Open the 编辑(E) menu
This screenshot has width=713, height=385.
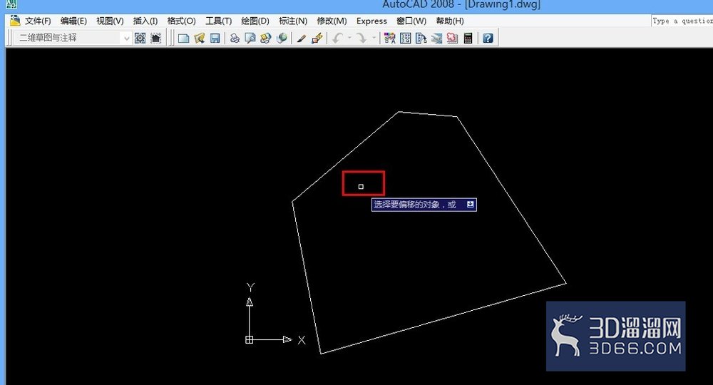(x=73, y=21)
